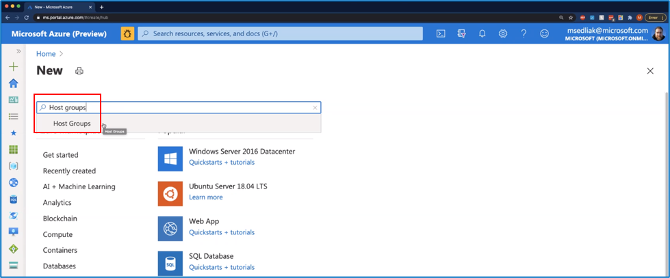This screenshot has width=670, height=278.
Task: Focus the global Search resources box
Action: point(280,33)
